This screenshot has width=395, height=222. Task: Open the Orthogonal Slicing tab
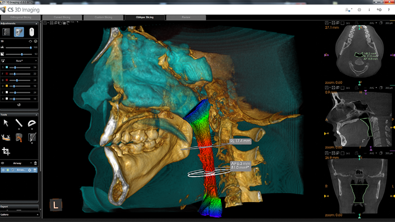coord(21,18)
